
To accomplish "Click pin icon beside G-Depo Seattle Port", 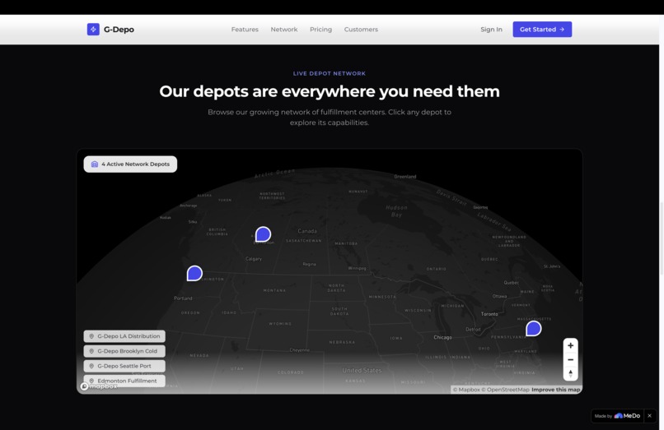I will pos(91,366).
